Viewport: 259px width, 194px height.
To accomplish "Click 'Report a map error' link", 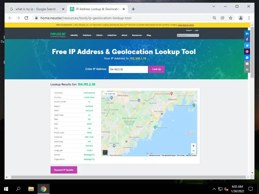I will (x=191, y=155).
